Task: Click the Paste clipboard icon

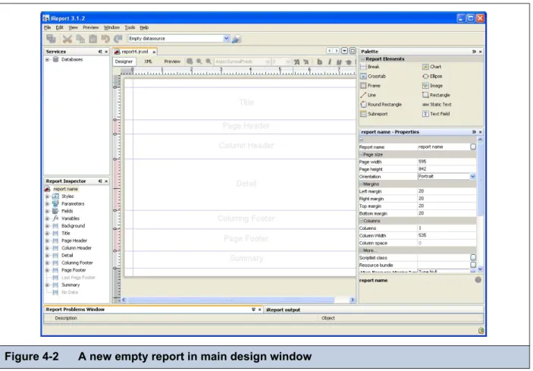Action: click(x=92, y=39)
